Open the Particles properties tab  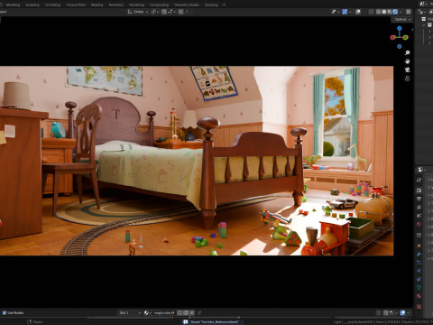pos(419,262)
